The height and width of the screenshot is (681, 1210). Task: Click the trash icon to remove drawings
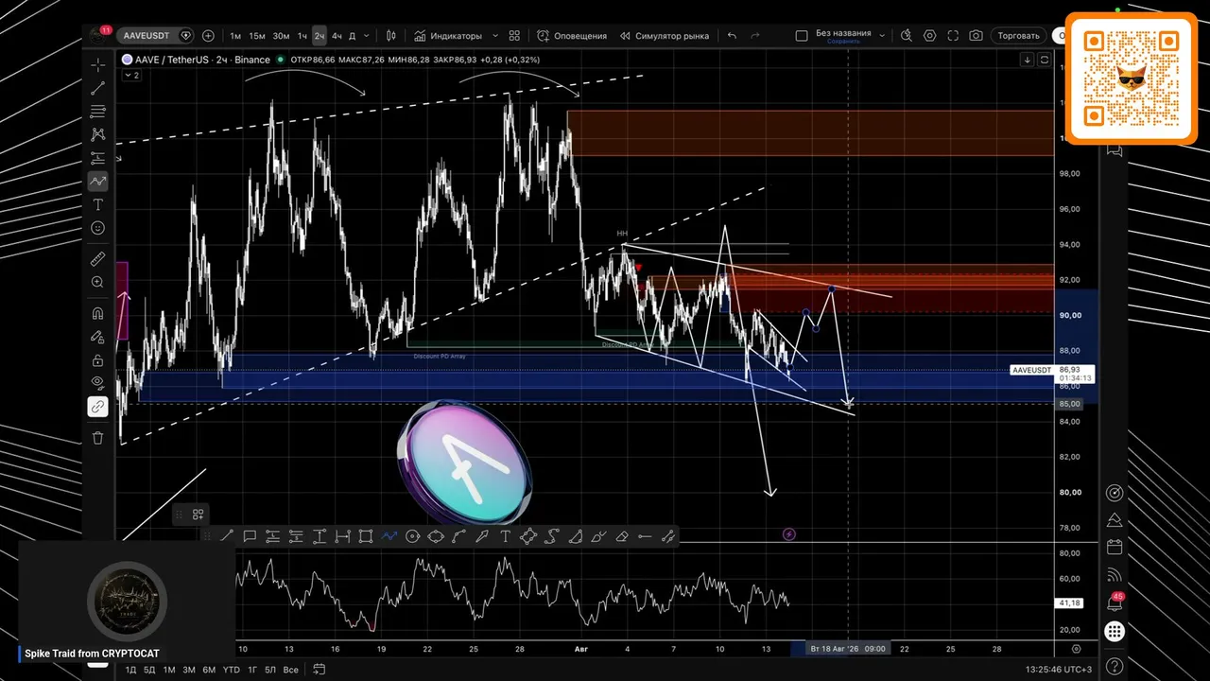click(x=98, y=438)
